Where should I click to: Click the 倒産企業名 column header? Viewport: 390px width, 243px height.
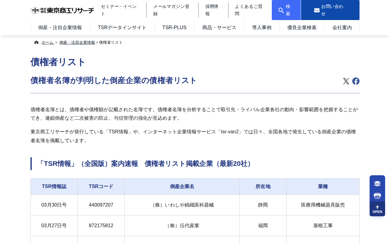182,187
